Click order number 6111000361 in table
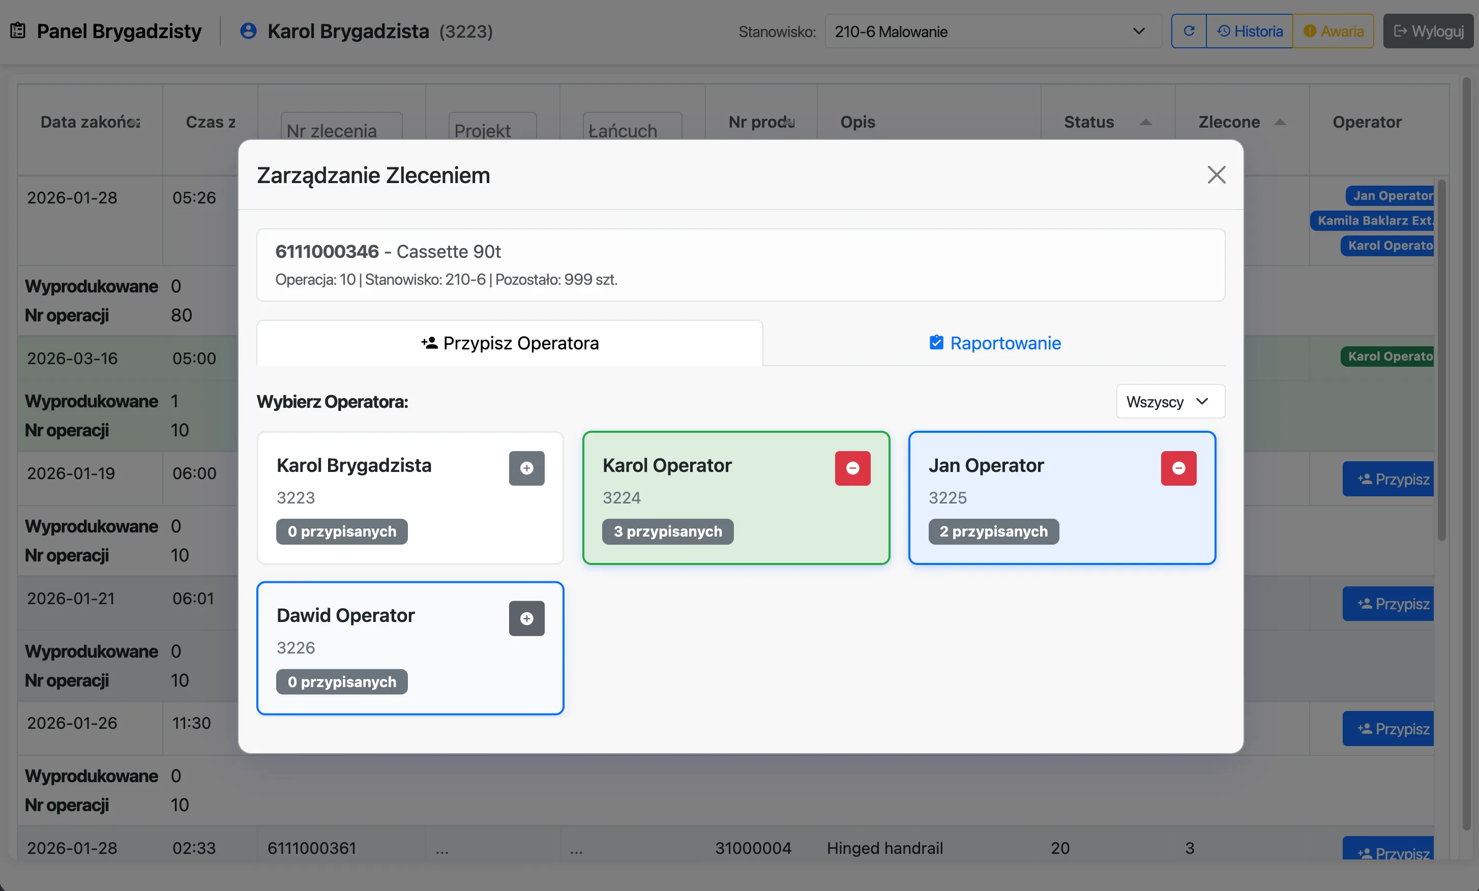Image resolution: width=1479 pixels, height=891 pixels. [x=312, y=848]
